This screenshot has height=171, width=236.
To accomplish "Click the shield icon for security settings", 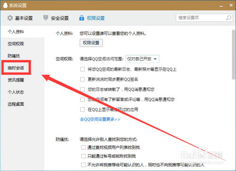I will pos(46,18).
